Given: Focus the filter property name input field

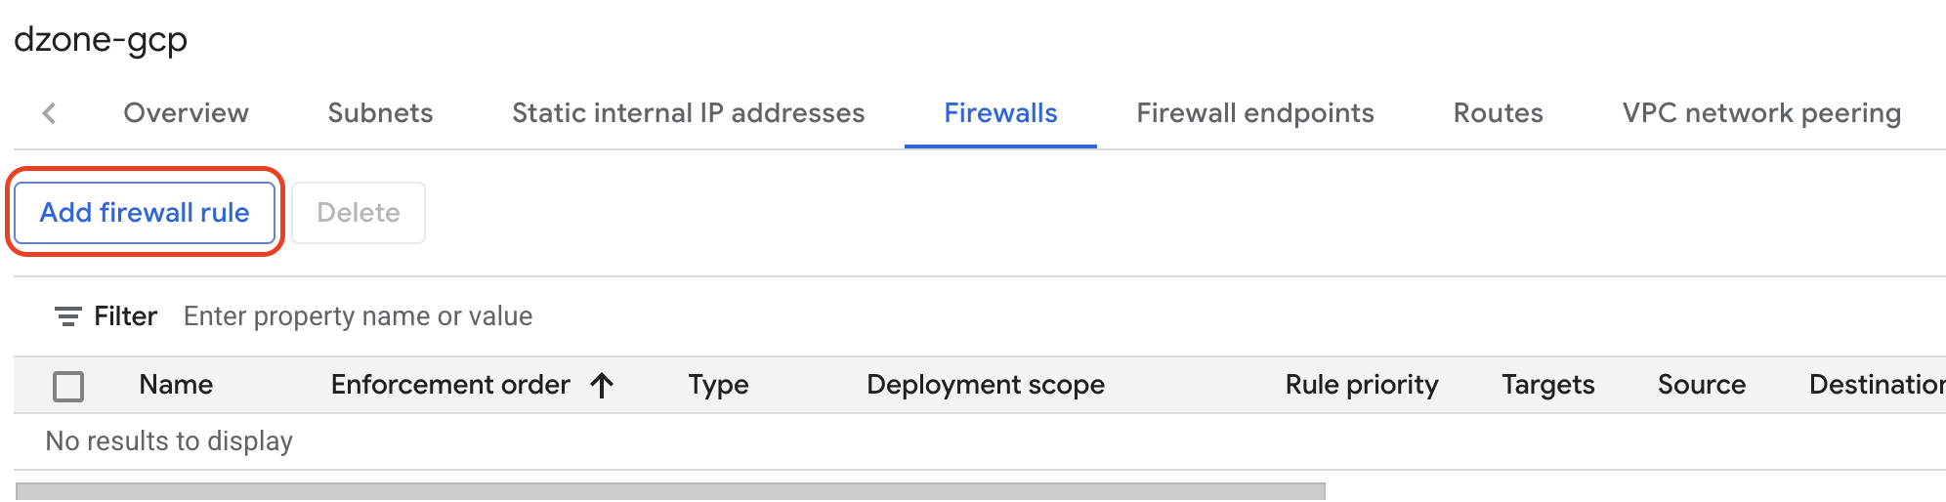Looking at the screenshot, I should tap(358, 316).
